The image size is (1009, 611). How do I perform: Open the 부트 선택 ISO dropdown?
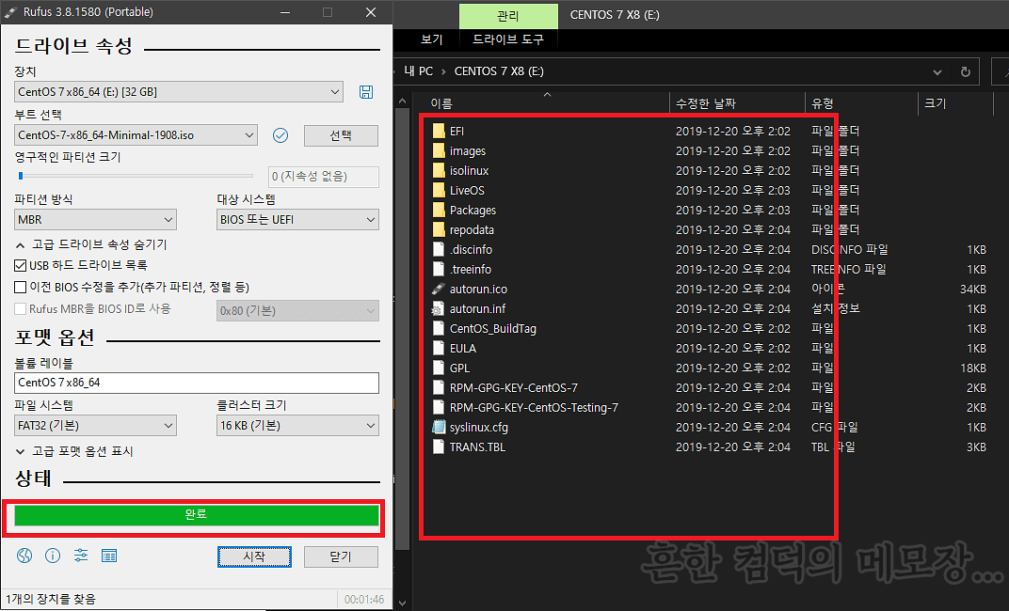point(136,135)
